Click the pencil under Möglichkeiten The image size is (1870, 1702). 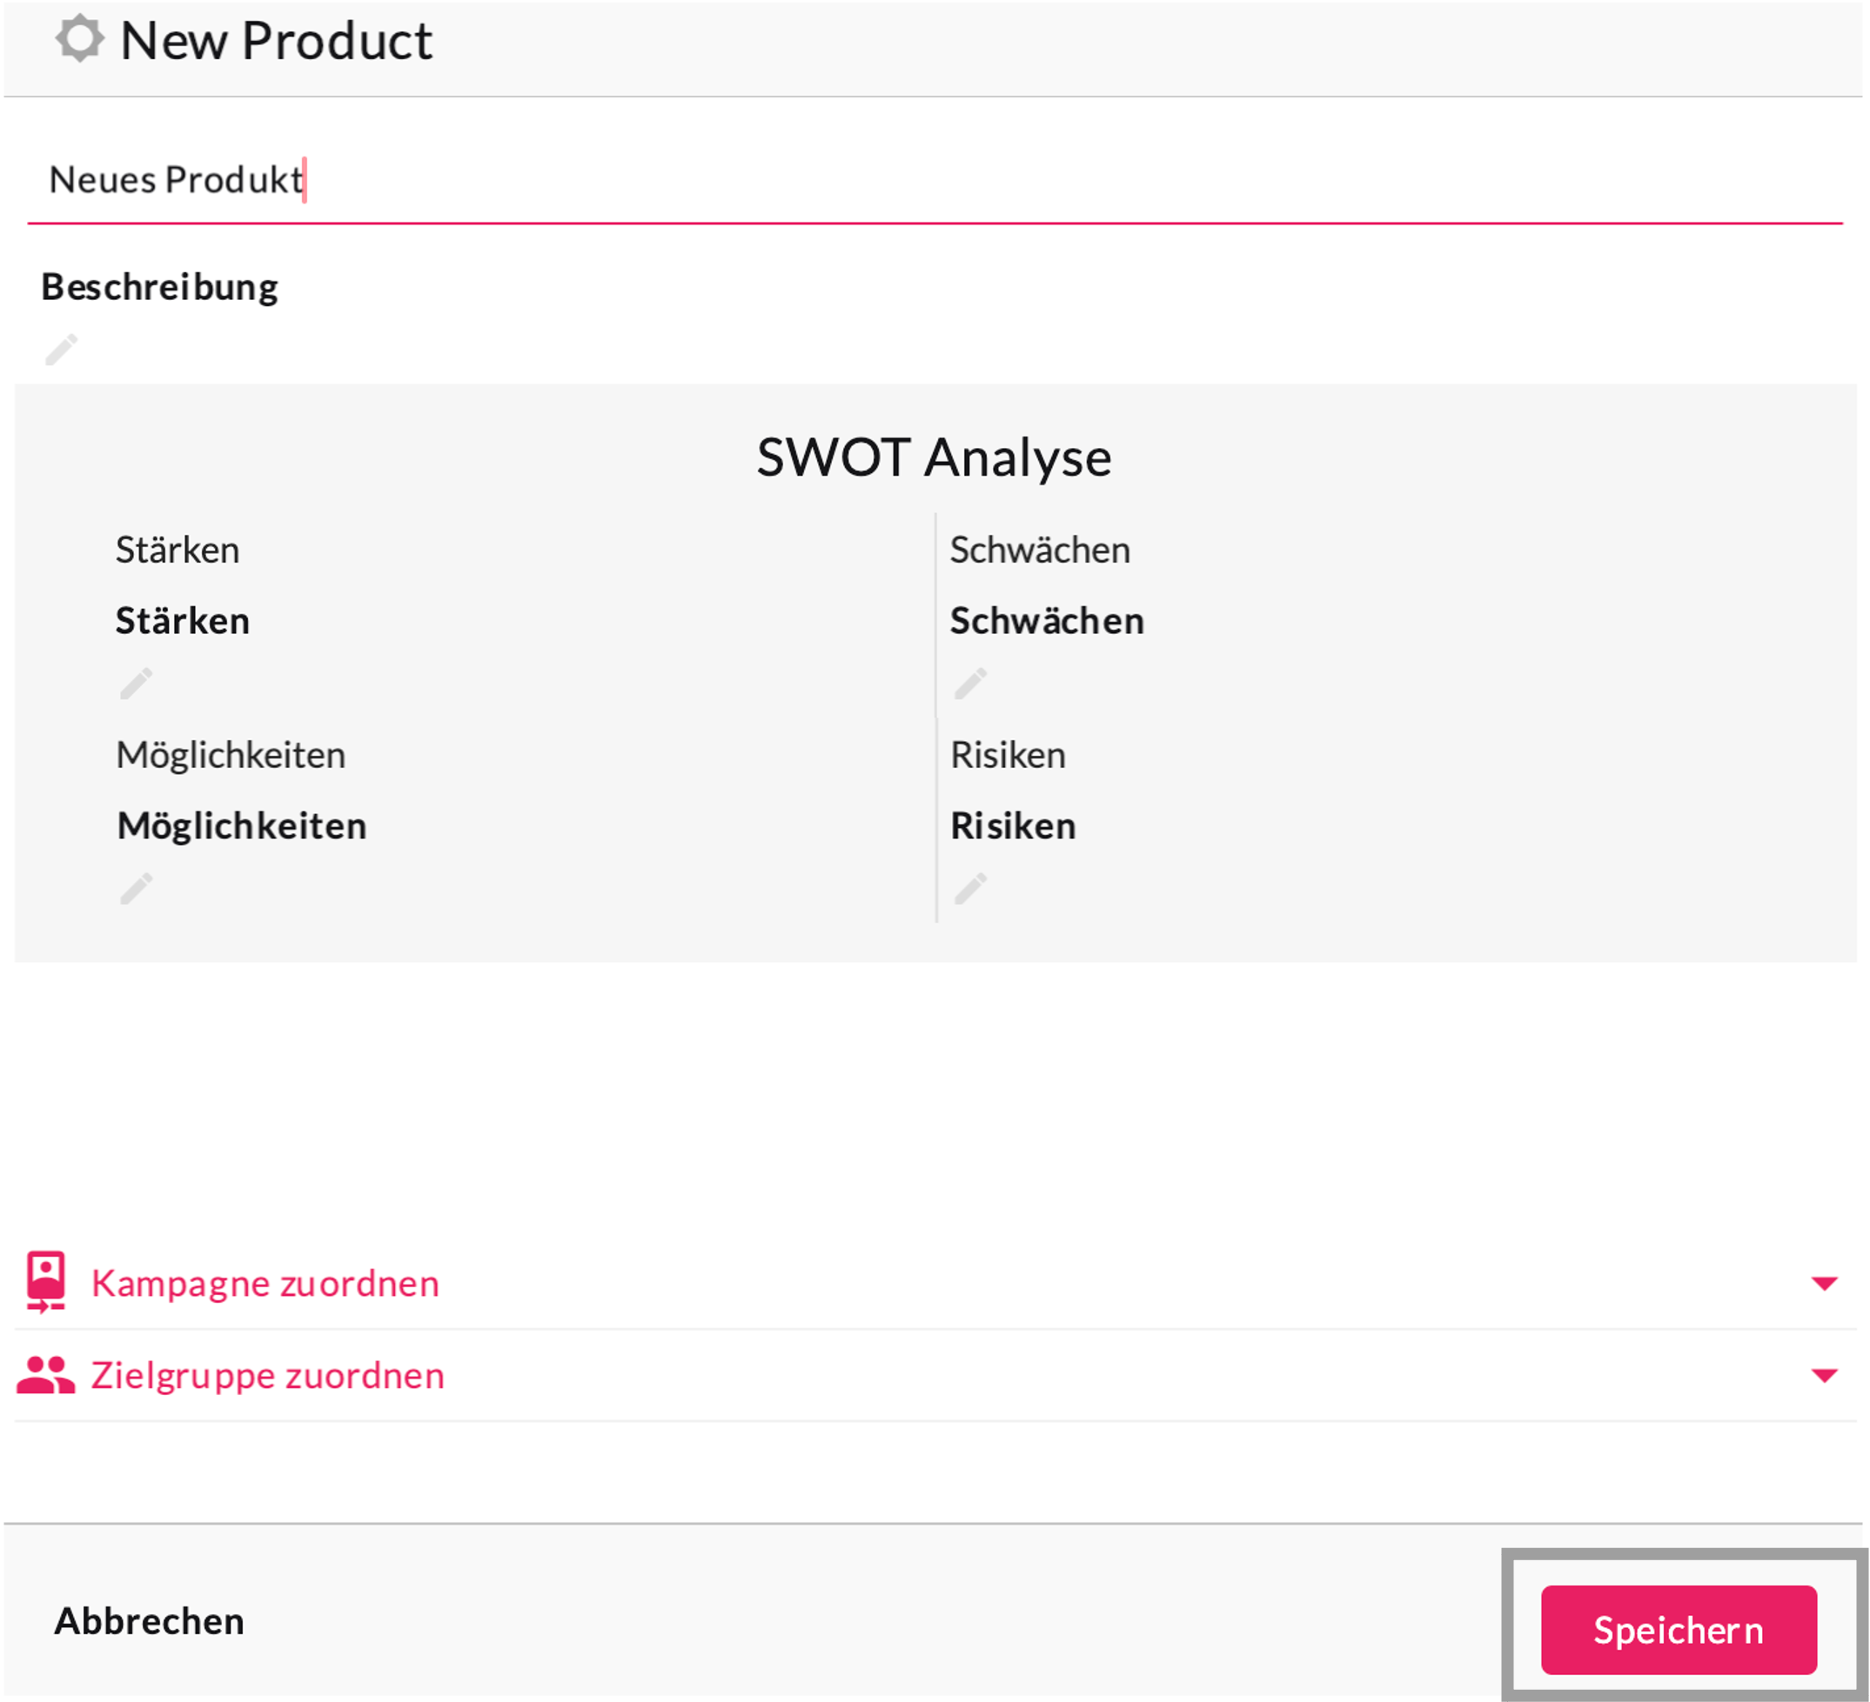pyautogui.click(x=136, y=889)
